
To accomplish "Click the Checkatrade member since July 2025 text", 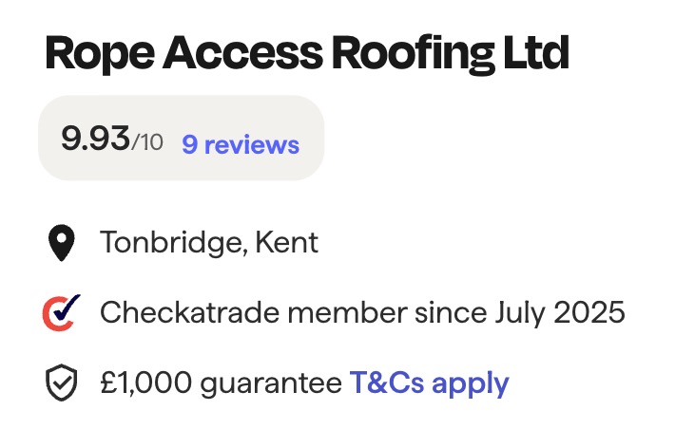I will tap(362, 312).
